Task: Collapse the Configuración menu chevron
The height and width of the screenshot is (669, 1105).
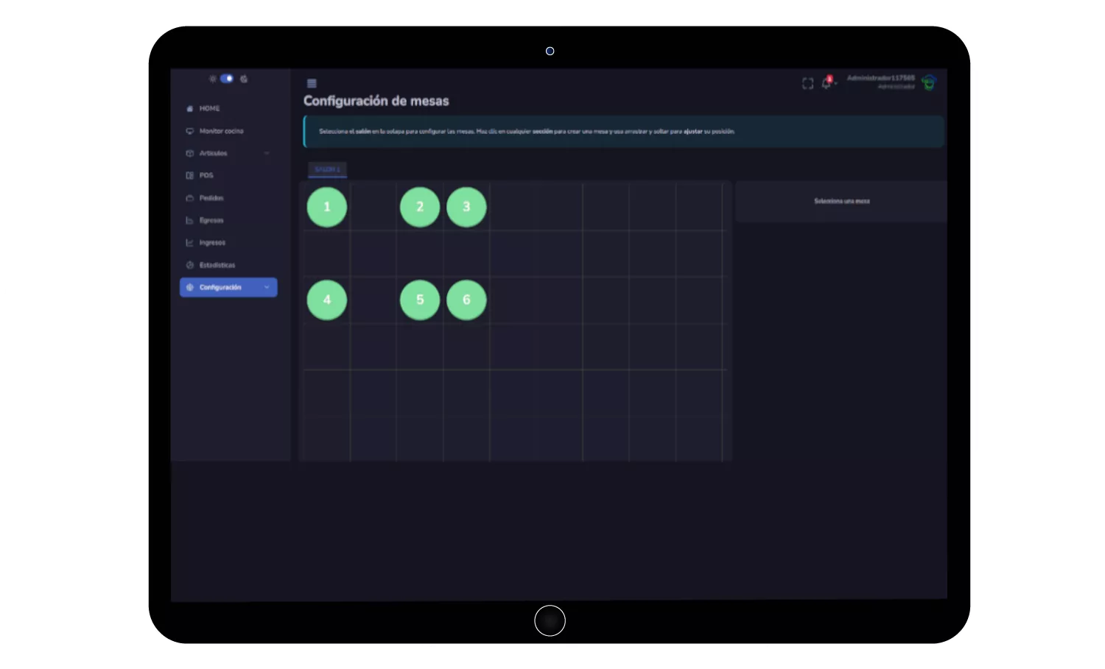Action: (267, 287)
